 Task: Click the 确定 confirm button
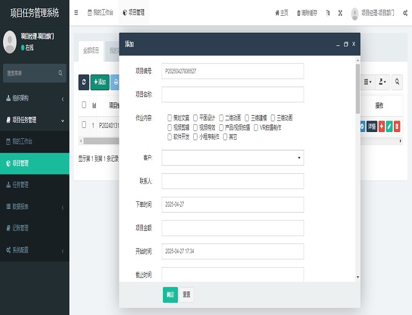(x=170, y=294)
